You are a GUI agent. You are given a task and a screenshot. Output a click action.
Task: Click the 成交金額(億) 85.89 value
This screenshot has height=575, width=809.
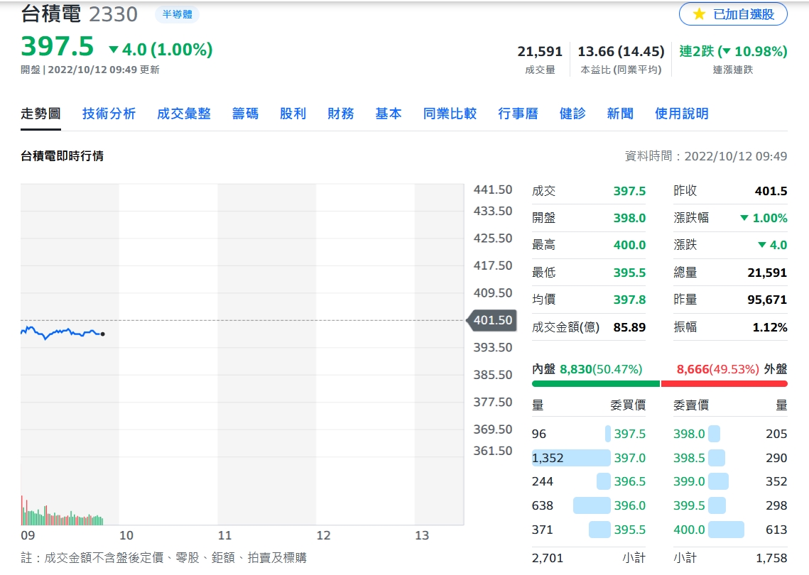coord(629,327)
